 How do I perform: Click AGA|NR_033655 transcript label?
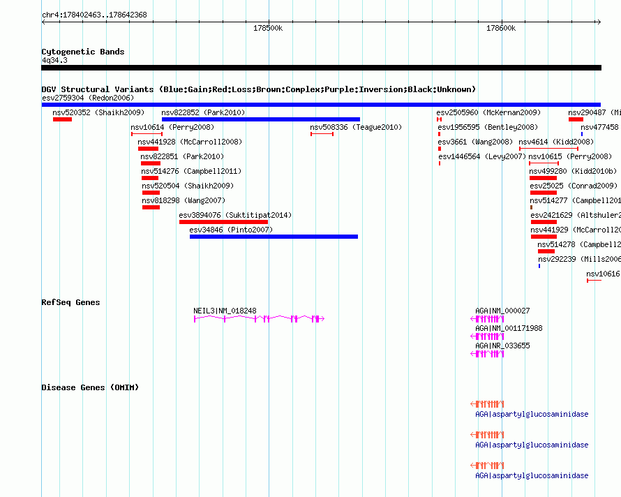(502, 346)
